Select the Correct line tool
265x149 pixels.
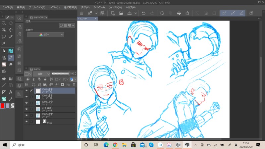pos(11,99)
